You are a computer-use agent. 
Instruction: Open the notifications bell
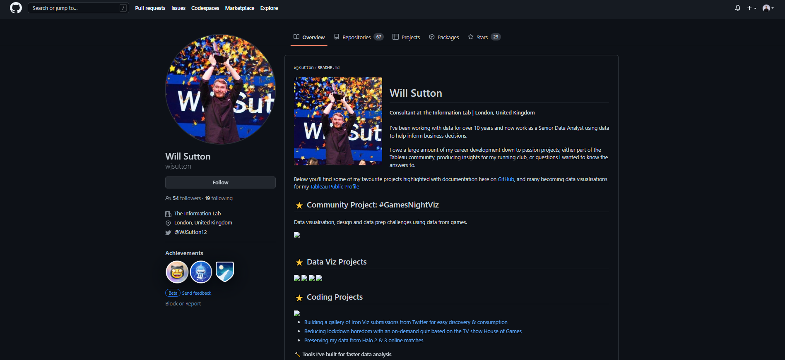point(737,8)
